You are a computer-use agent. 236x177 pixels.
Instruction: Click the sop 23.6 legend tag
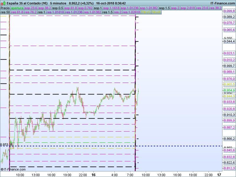(x=31, y=8)
